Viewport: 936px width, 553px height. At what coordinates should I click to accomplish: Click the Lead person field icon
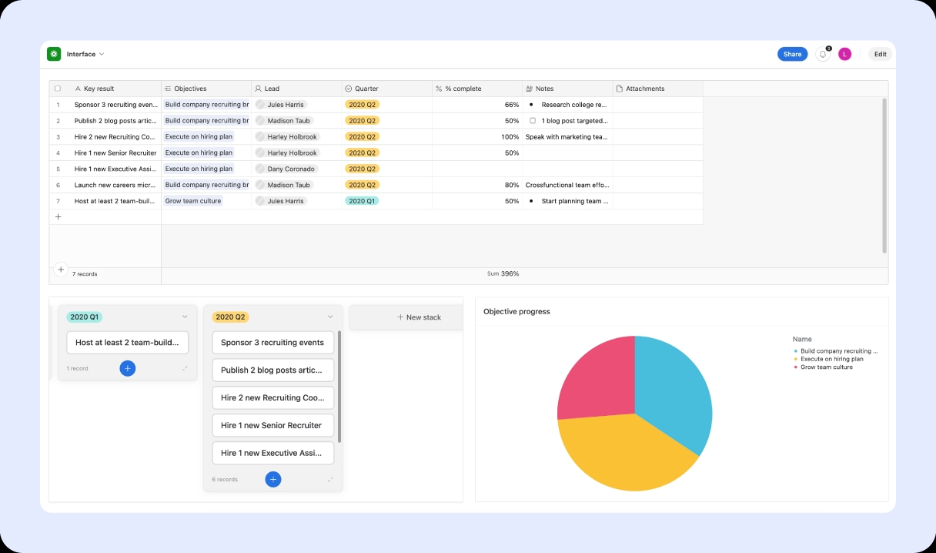(259, 89)
